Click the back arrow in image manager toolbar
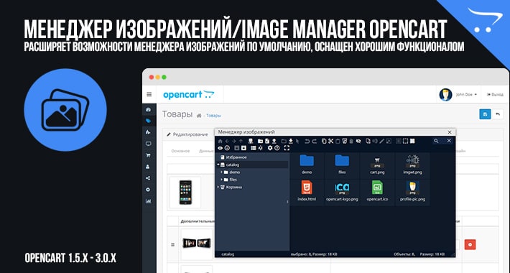510x273 pixels. pos(227,141)
